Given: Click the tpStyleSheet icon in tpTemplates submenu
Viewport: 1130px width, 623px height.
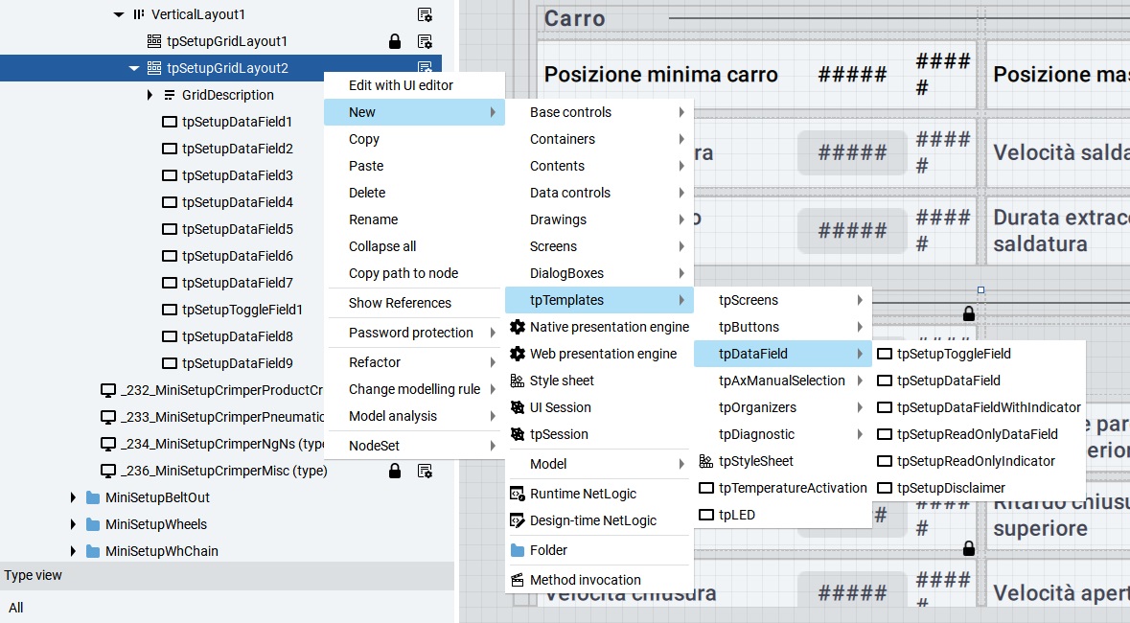Looking at the screenshot, I should click(x=706, y=461).
